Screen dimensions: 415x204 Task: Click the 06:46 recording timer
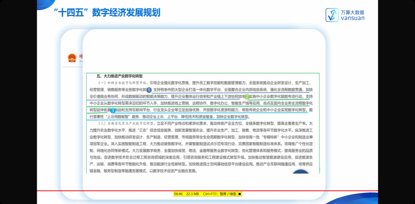pos(178,194)
